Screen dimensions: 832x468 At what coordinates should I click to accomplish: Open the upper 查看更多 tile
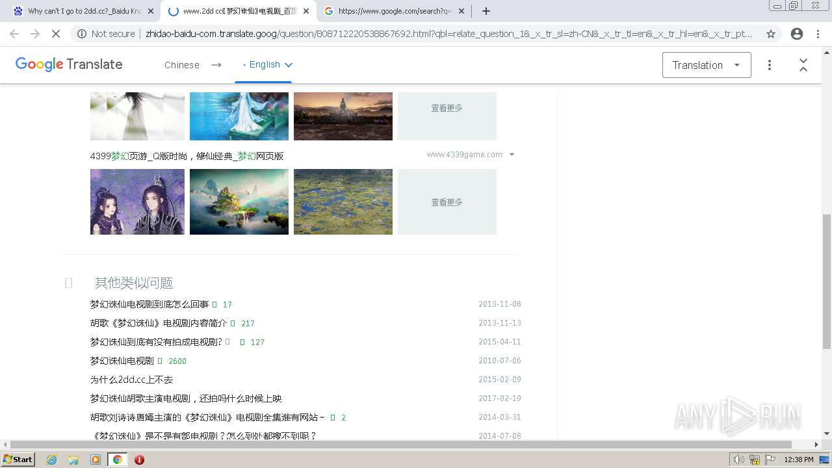pos(447,116)
